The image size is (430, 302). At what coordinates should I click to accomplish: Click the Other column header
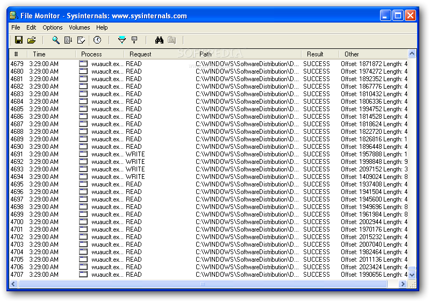pyautogui.click(x=373, y=54)
